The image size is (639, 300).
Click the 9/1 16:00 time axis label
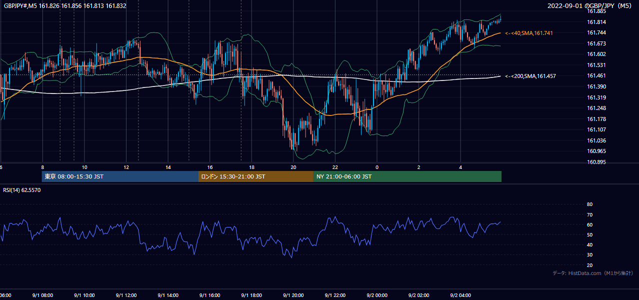pyautogui.click(x=210, y=295)
